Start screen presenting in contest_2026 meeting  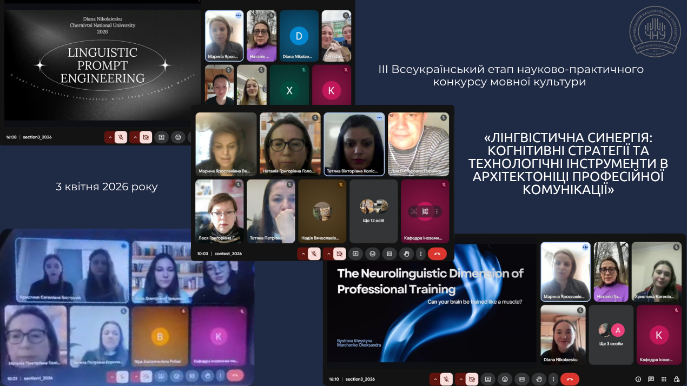[x=355, y=253]
